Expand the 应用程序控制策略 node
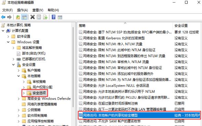Viewport: 202px width, 126px height. [18, 121]
